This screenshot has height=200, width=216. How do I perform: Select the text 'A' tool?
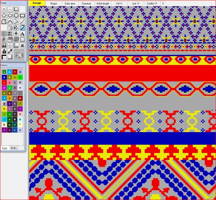click(x=22, y=34)
